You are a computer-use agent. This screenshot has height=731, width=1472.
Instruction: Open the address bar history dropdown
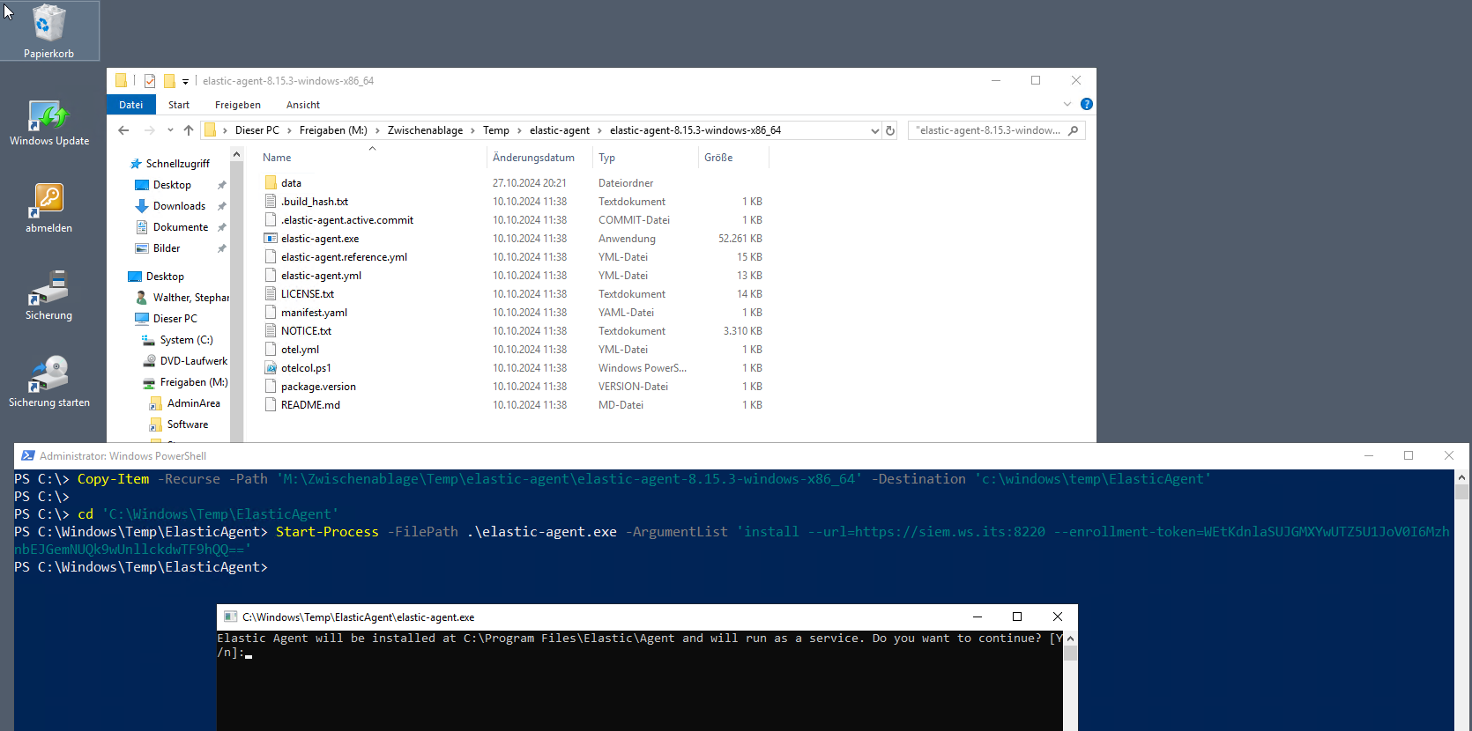coord(874,130)
